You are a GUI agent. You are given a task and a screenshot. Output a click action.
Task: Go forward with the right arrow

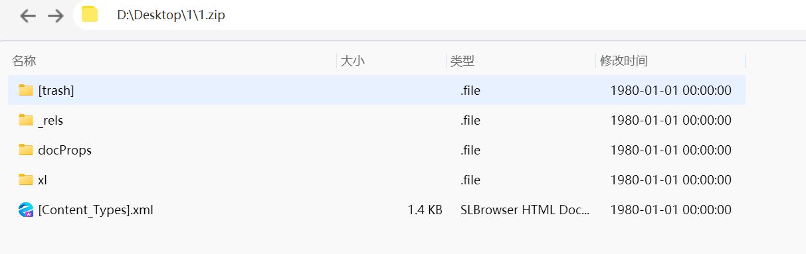55,15
